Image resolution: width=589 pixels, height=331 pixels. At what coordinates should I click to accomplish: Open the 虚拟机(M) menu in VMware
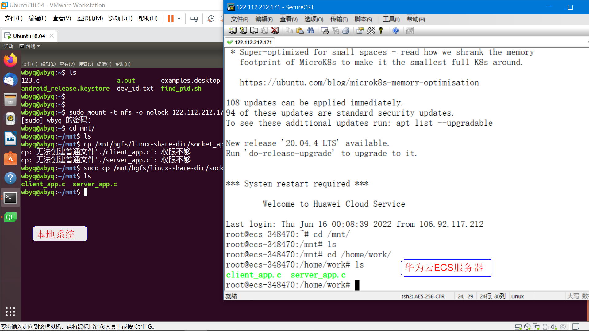[90, 18]
